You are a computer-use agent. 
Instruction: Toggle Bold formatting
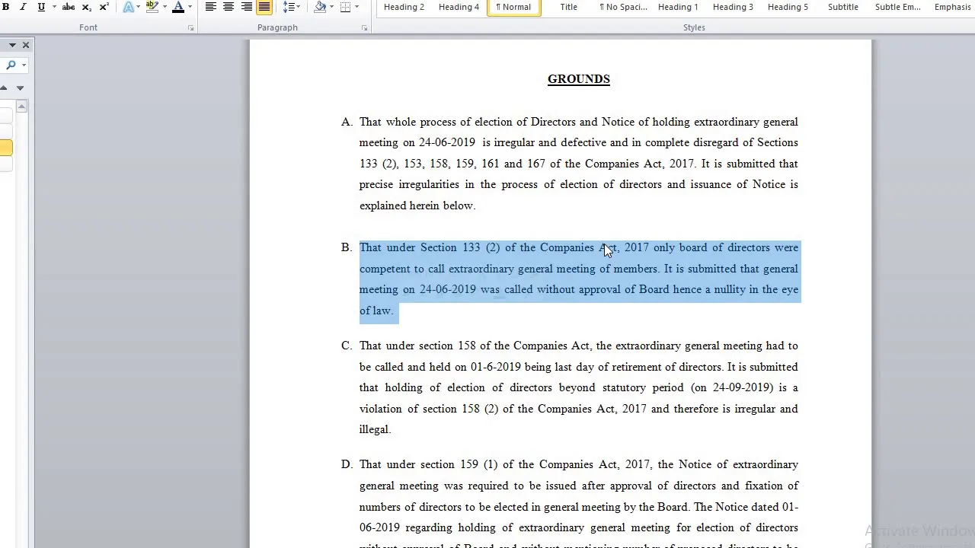[x=5, y=7]
